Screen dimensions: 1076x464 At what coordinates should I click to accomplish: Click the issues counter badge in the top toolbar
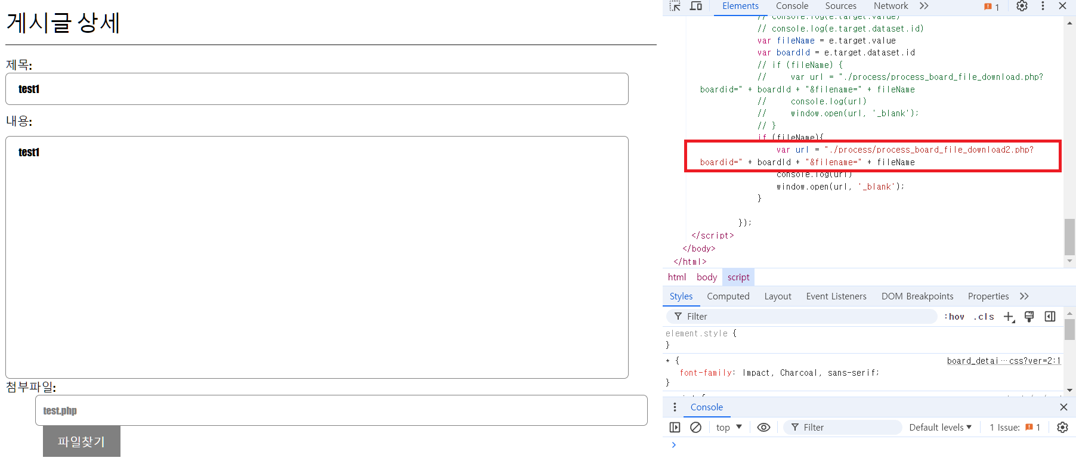992,7
